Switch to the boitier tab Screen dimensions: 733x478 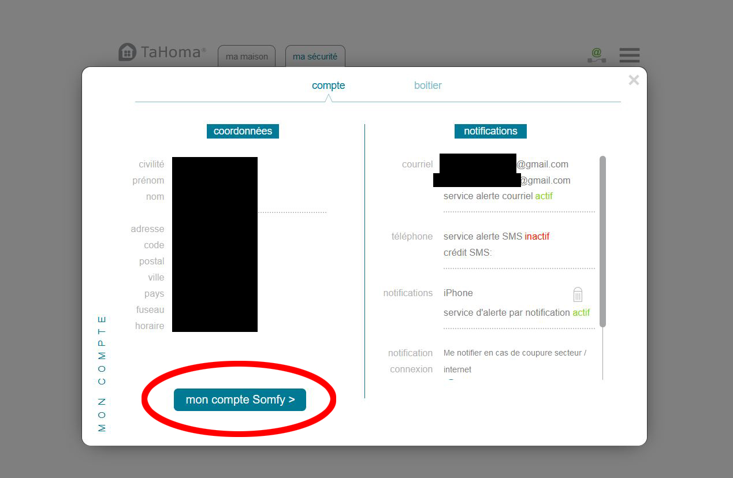click(427, 85)
